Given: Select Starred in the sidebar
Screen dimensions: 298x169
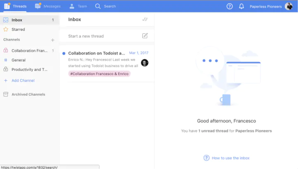Looking at the screenshot, I should pyautogui.click(x=30, y=29).
